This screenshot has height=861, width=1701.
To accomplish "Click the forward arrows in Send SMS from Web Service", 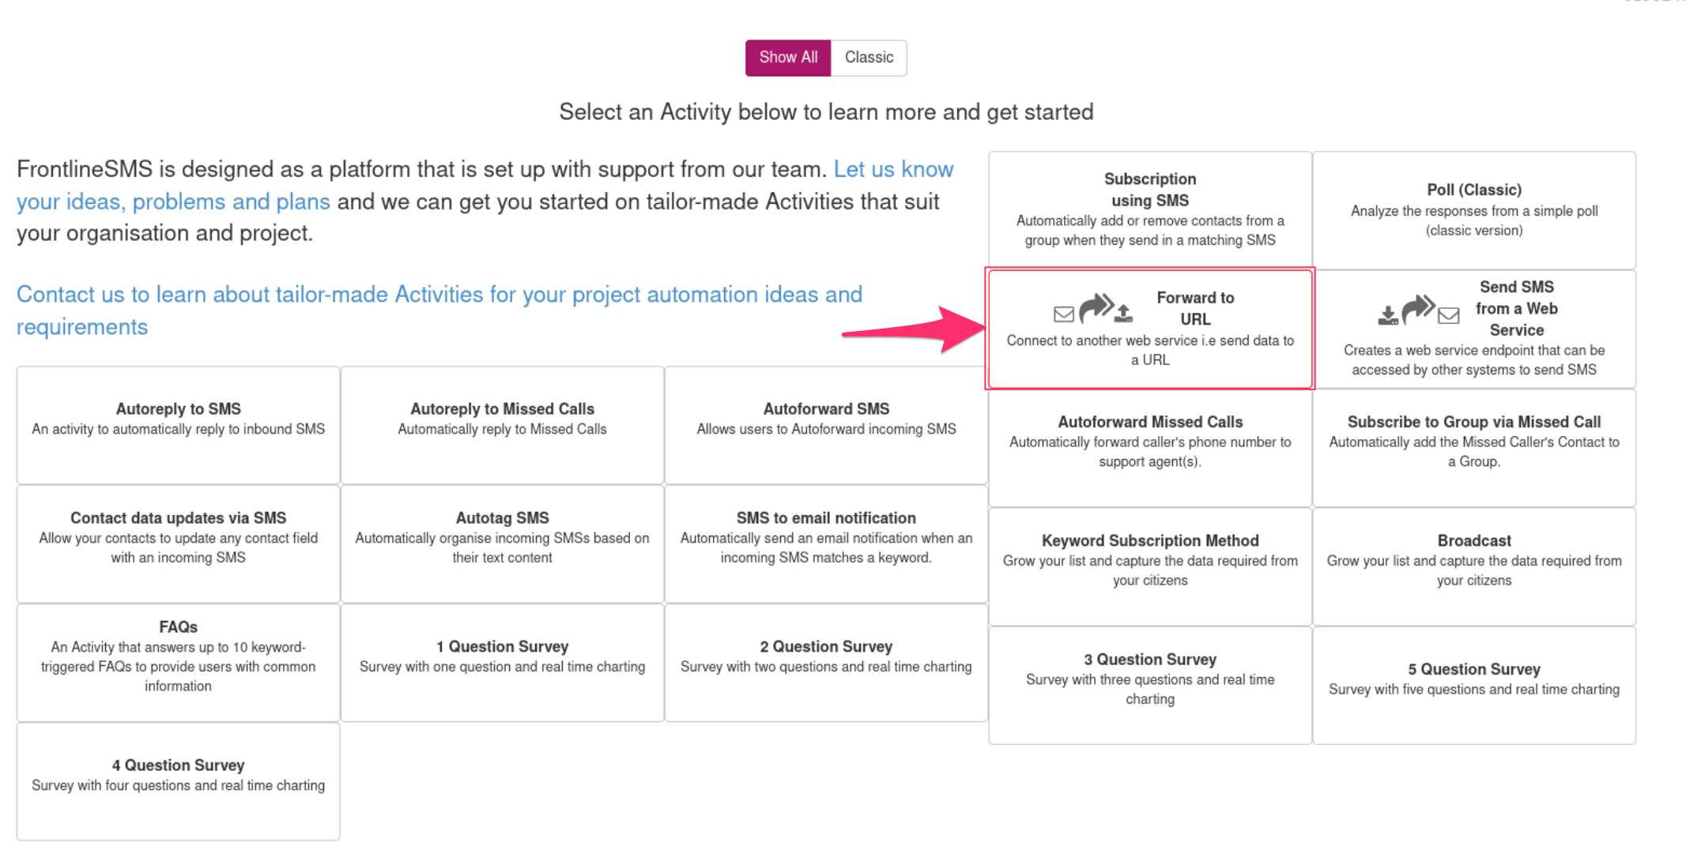I will coord(1419,309).
